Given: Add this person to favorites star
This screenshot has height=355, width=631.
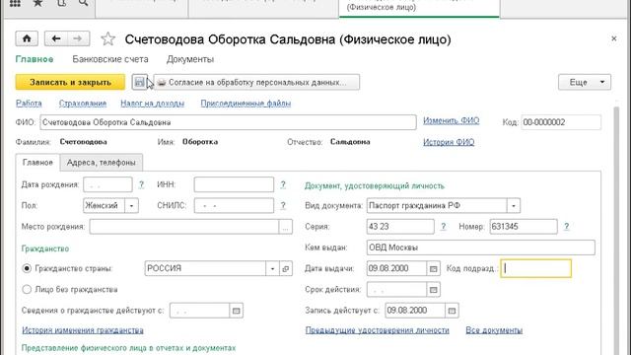Looking at the screenshot, I should pyautogui.click(x=107, y=39).
